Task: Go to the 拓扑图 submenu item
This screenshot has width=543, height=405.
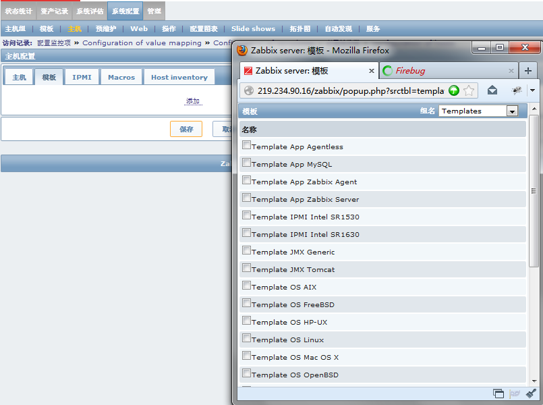Action: coord(300,29)
